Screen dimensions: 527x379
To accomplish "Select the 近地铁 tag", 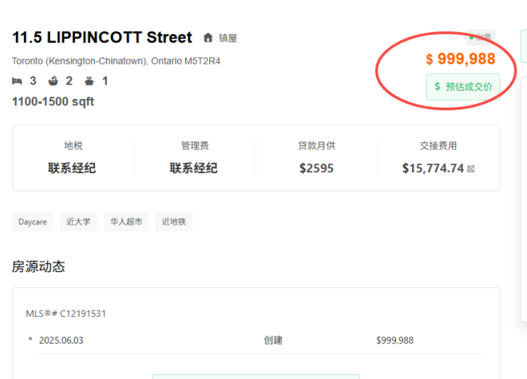I will (174, 221).
